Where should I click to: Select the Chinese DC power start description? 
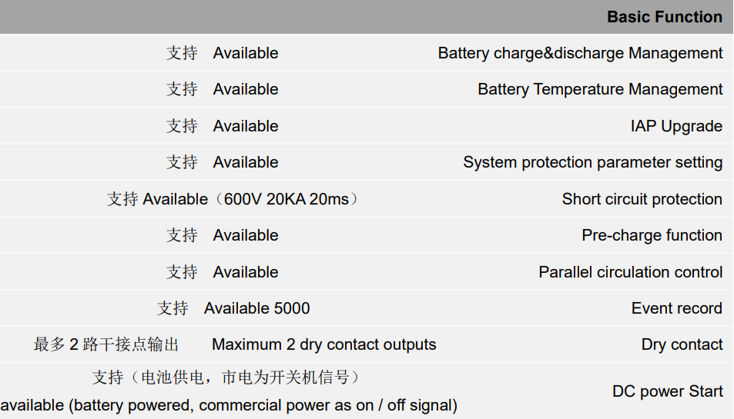[226, 377]
